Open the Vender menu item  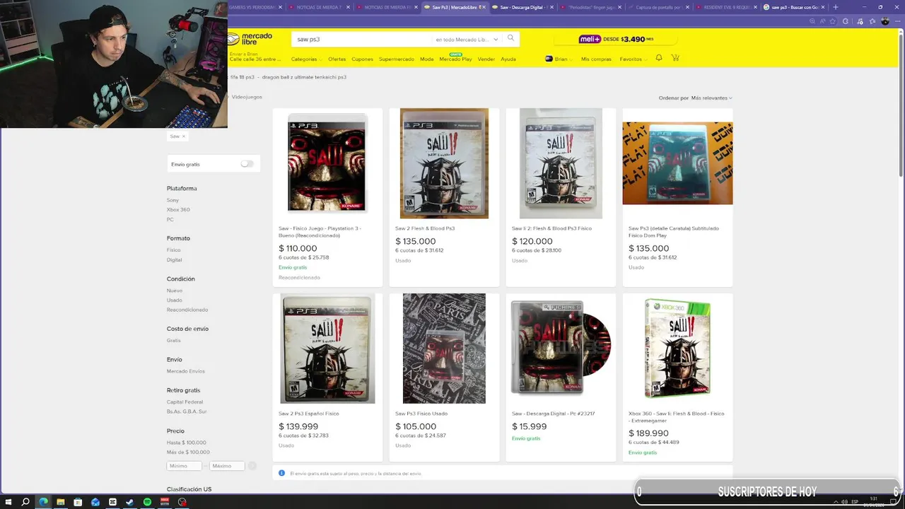click(486, 59)
